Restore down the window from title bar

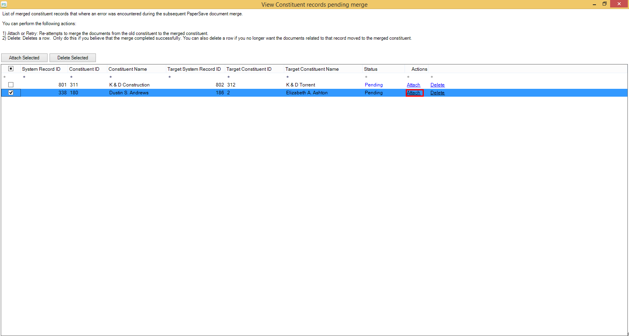point(605,4)
